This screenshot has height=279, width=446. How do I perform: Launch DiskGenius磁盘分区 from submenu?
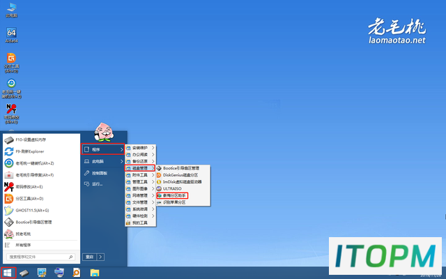tap(183, 175)
